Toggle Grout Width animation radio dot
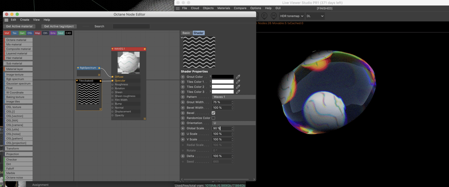Viewport: 449px width, 187px height. point(183,102)
